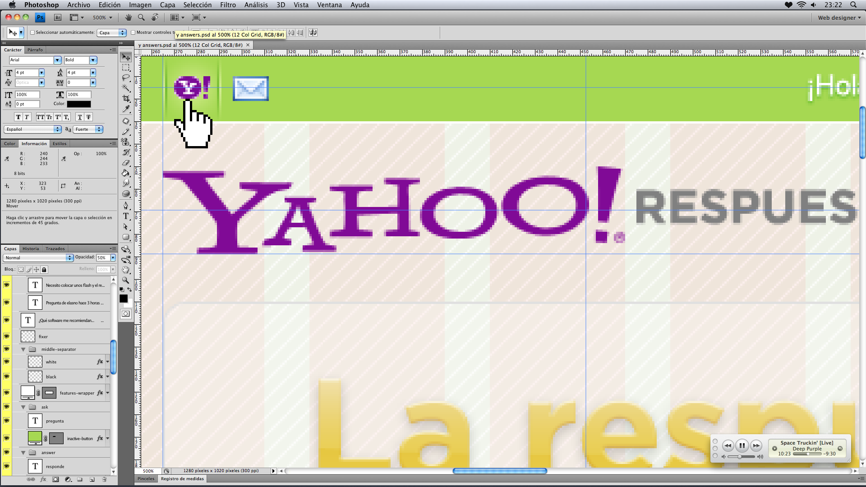Image resolution: width=866 pixels, height=487 pixels.
Task: Add a layer mask
Action: pyautogui.click(x=55, y=479)
